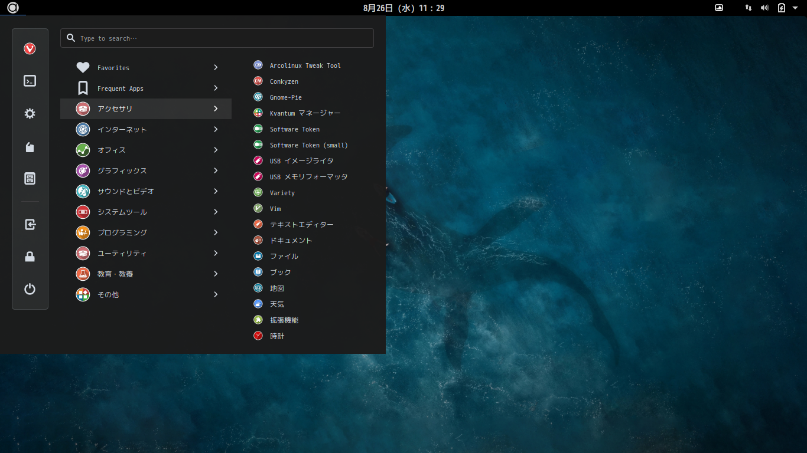This screenshot has width=807, height=453.
Task: Select インターネット category label
Action: (x=122, y=130)
